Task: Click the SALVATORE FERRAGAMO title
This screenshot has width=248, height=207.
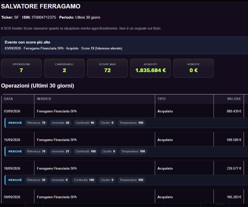Action: coord(41,6)
